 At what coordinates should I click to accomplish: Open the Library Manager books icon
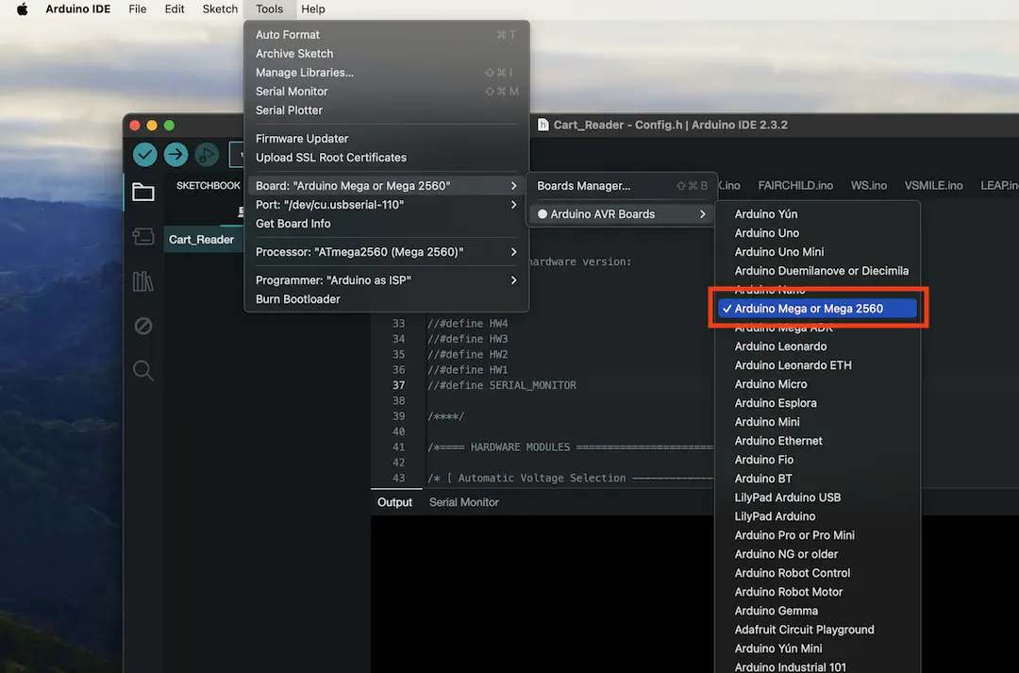[x=143, y=281]
